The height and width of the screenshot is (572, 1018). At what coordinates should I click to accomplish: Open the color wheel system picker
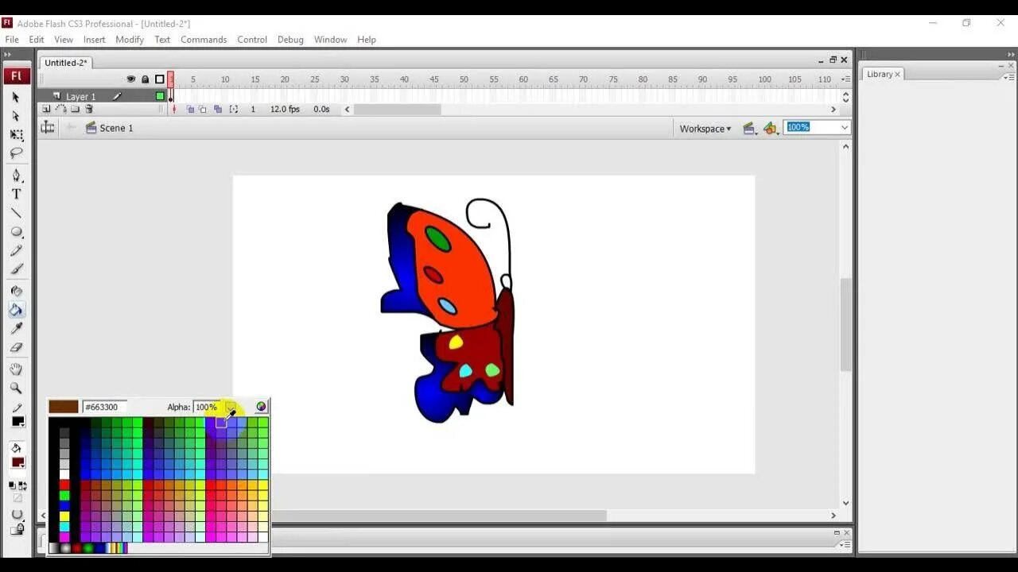pyautogui.click(x=261, y=407)
